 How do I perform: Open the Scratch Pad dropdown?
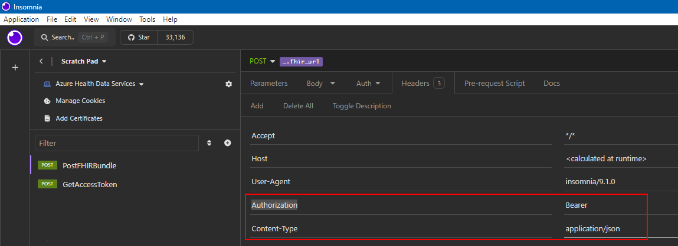tap(84, 61)
